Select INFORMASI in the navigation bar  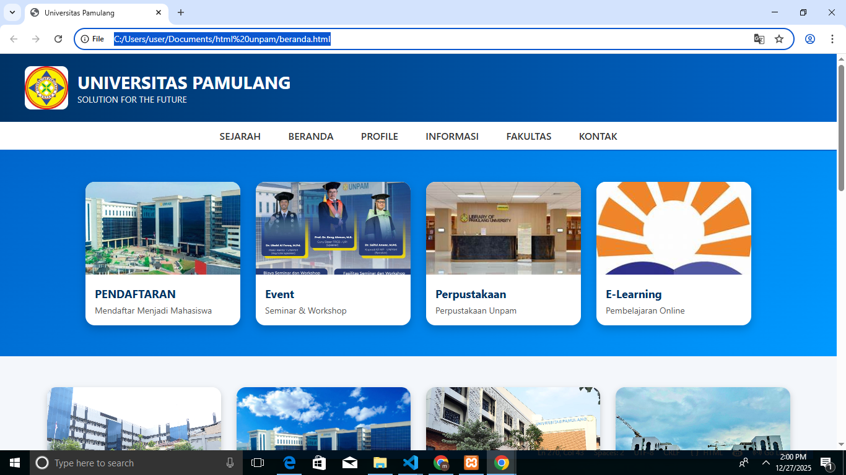point(452,137)
